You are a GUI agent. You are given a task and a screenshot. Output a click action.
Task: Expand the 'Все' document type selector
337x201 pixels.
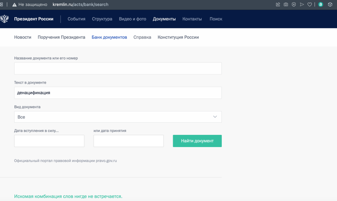tap(118, 117)
